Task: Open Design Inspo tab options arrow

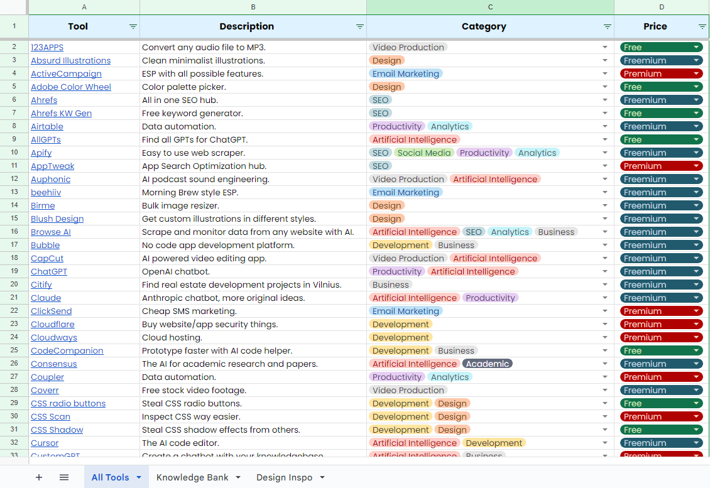Action: tap(322, 477)
